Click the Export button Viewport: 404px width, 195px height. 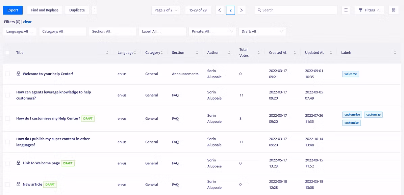tap(13, 10)
